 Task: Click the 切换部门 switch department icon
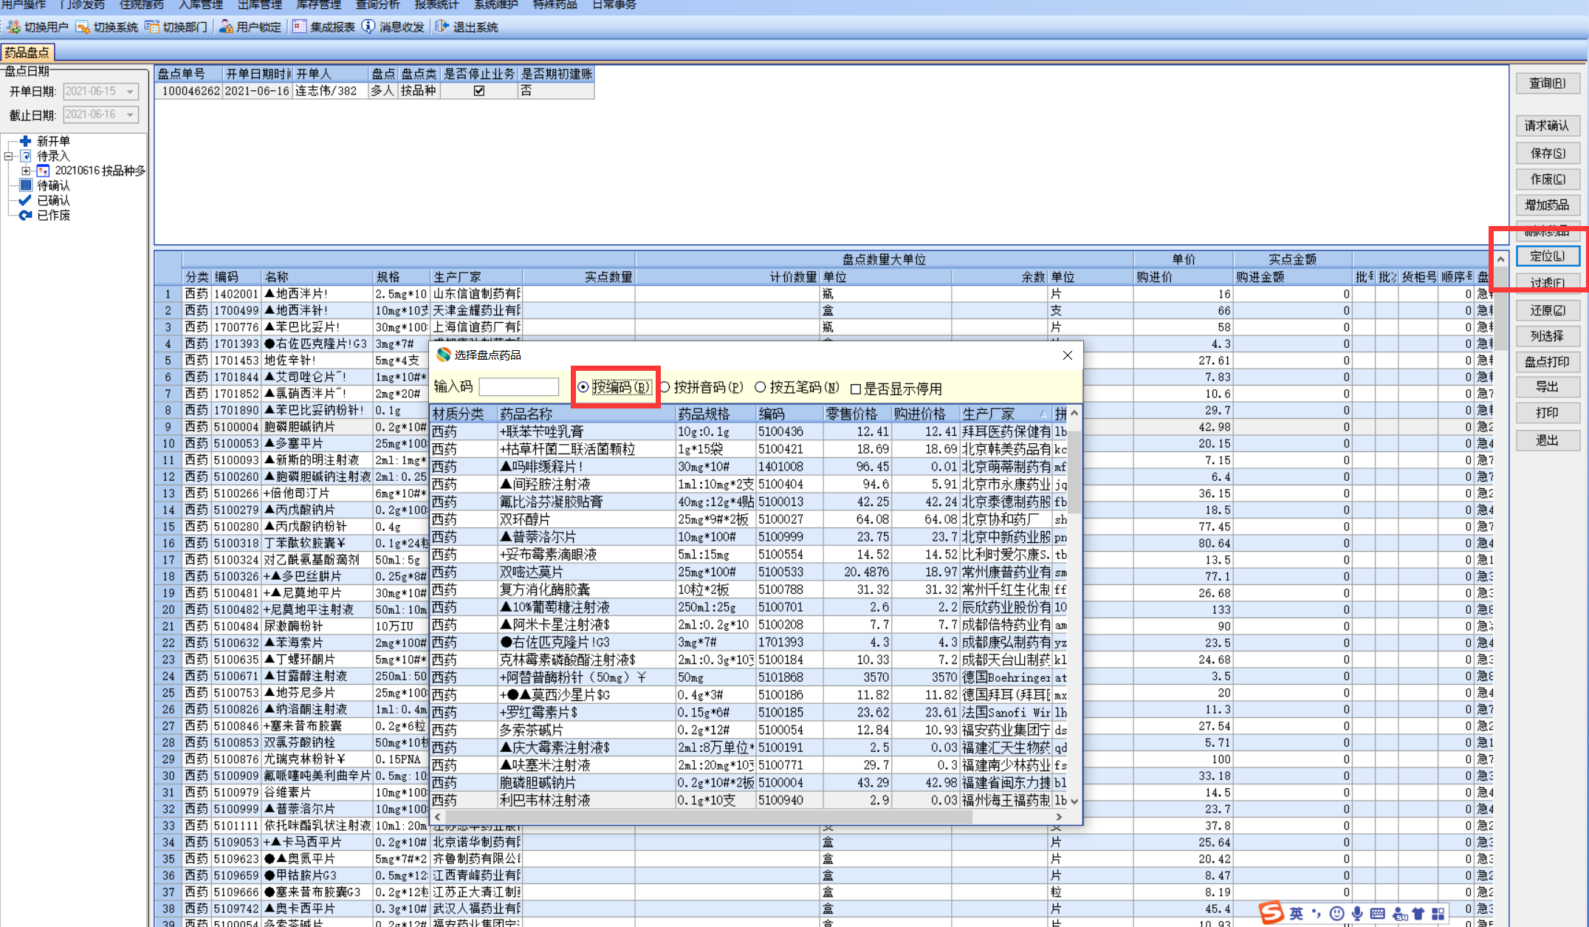pos(152,27)
